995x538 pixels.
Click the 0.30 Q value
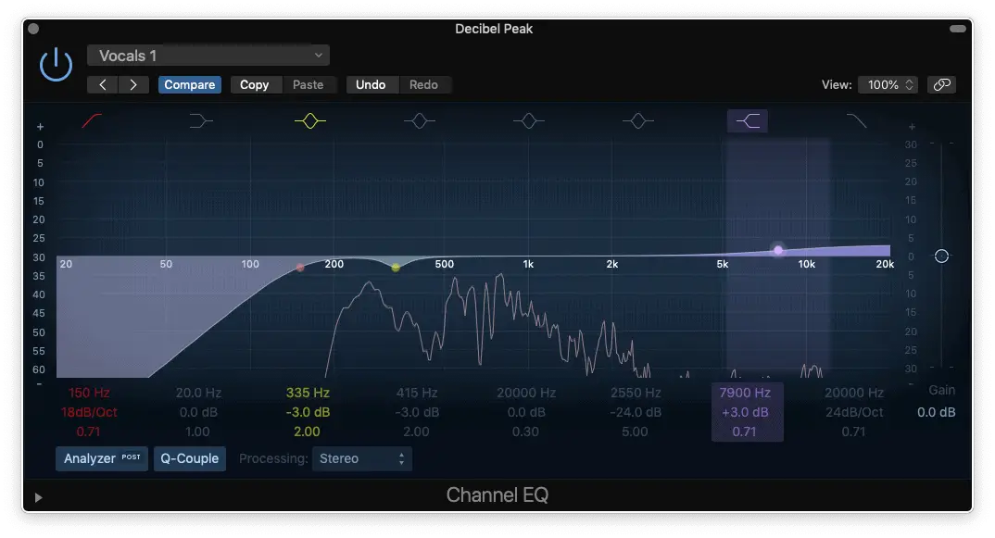(525, 432)
